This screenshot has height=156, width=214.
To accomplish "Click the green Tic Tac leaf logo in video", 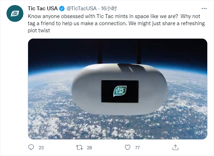I will coord(120,91).
